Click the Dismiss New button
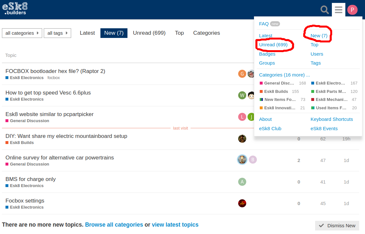 (337, 226)
